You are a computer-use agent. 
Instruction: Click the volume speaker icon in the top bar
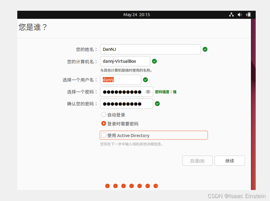pyautogui.click(x=240, y=15)
